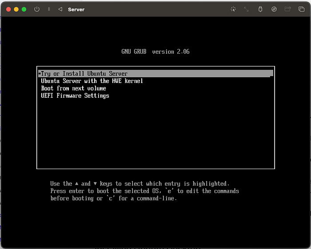The height and width of the screenshot is (249, 311).
Task: Click the resize display arrows icon
Action: tap(246, 9)
